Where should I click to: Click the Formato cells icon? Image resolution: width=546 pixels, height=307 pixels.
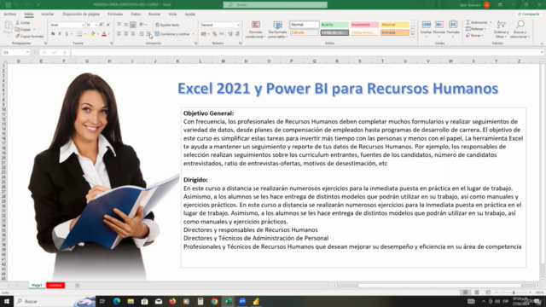pos(453,25)
